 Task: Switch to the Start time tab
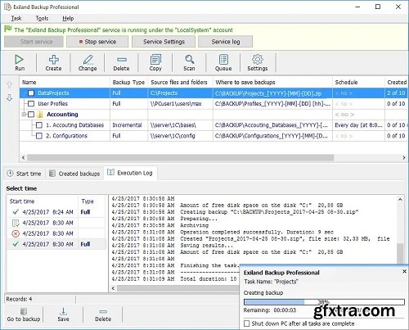click(x=24, y=174)
